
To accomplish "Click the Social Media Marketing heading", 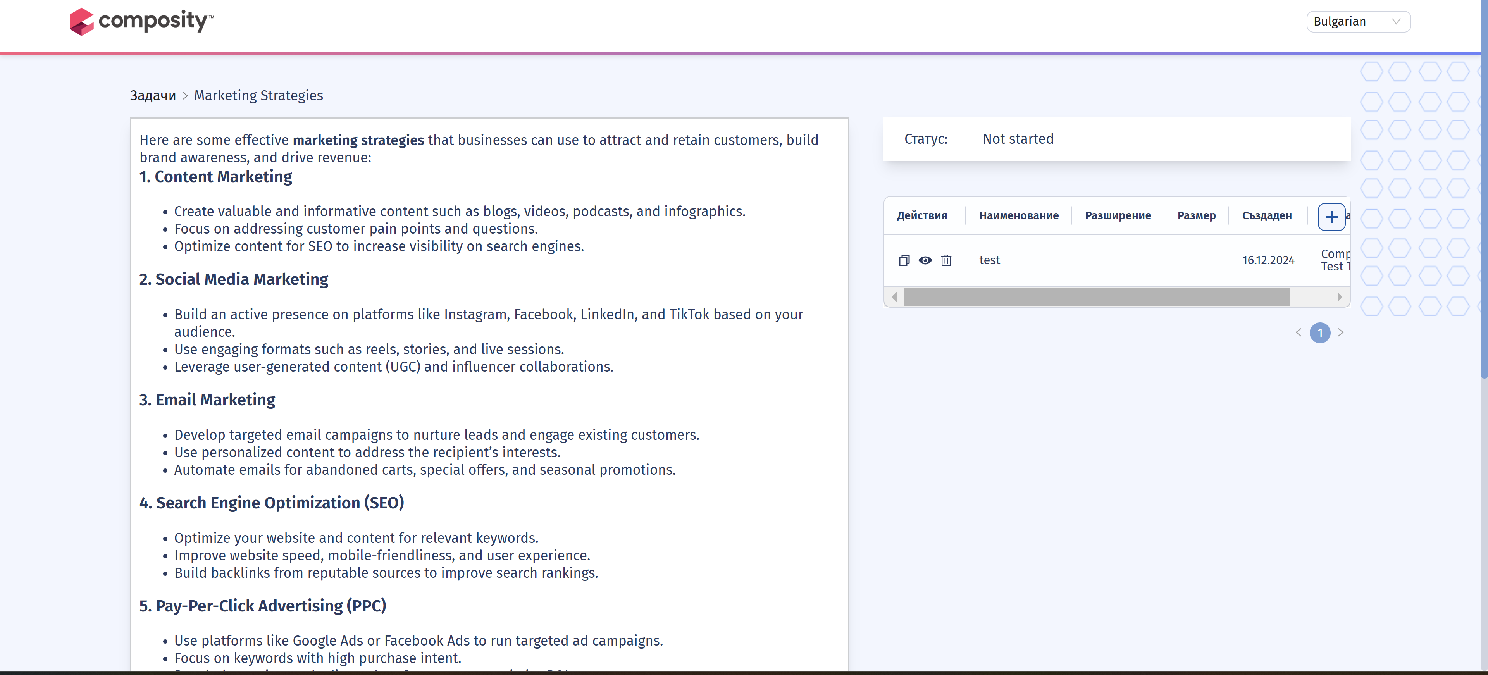I will (x=233, y=279).
